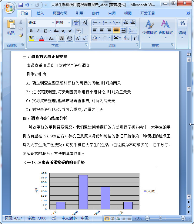
Task: Apply character border icon
Action: click(84, 22)
